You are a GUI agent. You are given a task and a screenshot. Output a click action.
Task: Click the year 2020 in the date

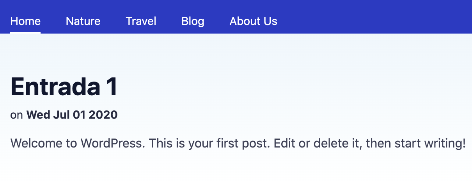[x=103, y=115]
